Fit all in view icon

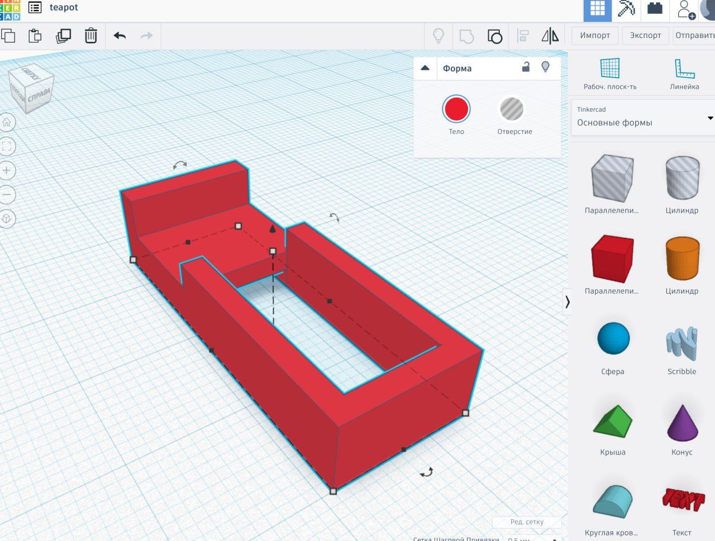(x=7, y=146)
